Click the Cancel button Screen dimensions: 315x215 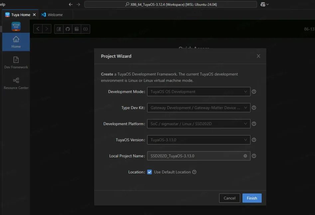click(x=230, y=198)
